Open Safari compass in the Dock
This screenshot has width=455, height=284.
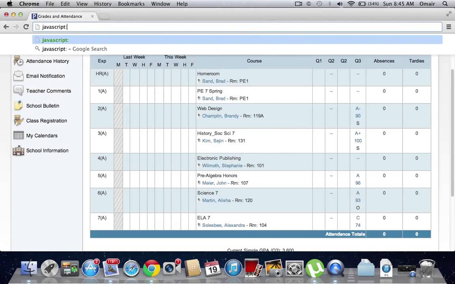pyautogui.click(x=132, y=269)
